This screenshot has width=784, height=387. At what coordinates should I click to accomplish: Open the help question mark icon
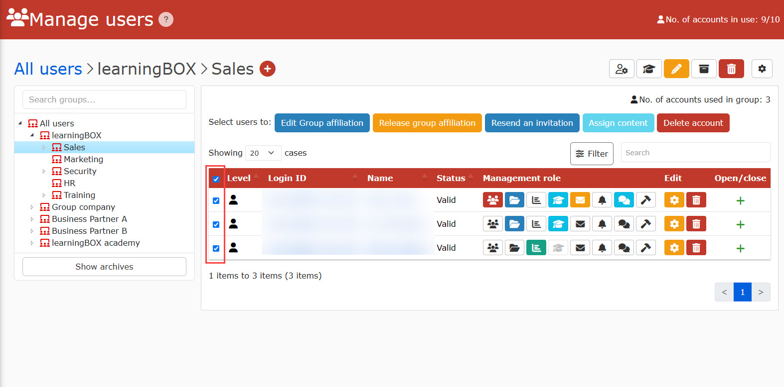(x=166, y=19)
